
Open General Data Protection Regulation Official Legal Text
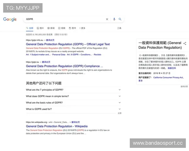point(68,44)
